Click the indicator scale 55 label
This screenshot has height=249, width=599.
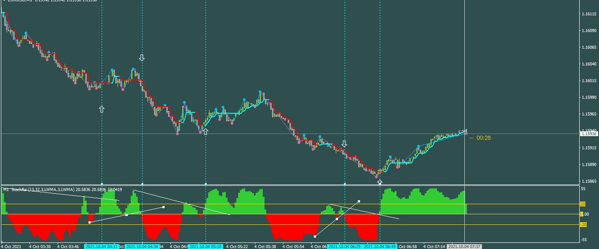tap(583, 189)
